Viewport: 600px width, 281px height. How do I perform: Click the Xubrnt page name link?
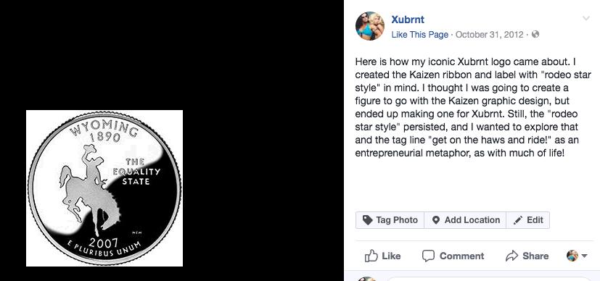[x=408, y=20]
